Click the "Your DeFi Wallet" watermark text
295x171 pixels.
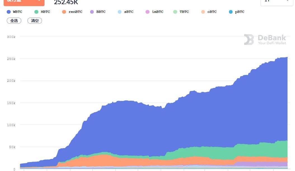(272, 43)
